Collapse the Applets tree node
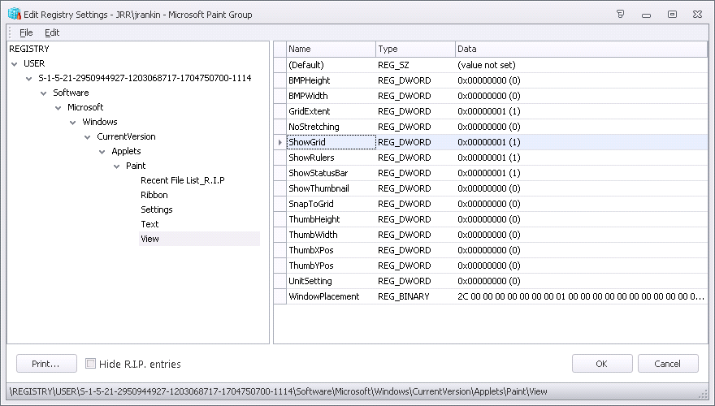Screen dimensions: 715x406 (x=102, y=151)
